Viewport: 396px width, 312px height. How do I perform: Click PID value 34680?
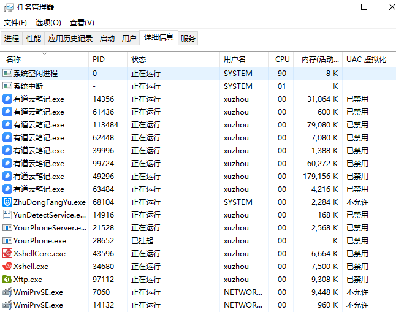[104, 266]
